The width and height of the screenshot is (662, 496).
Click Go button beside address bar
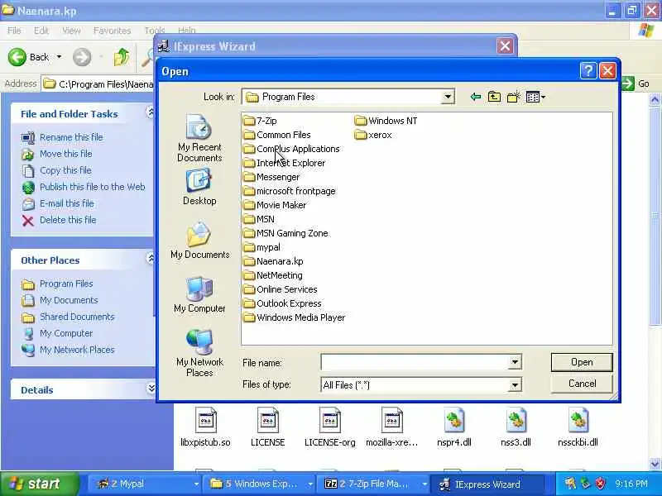[x=635, y=83]
